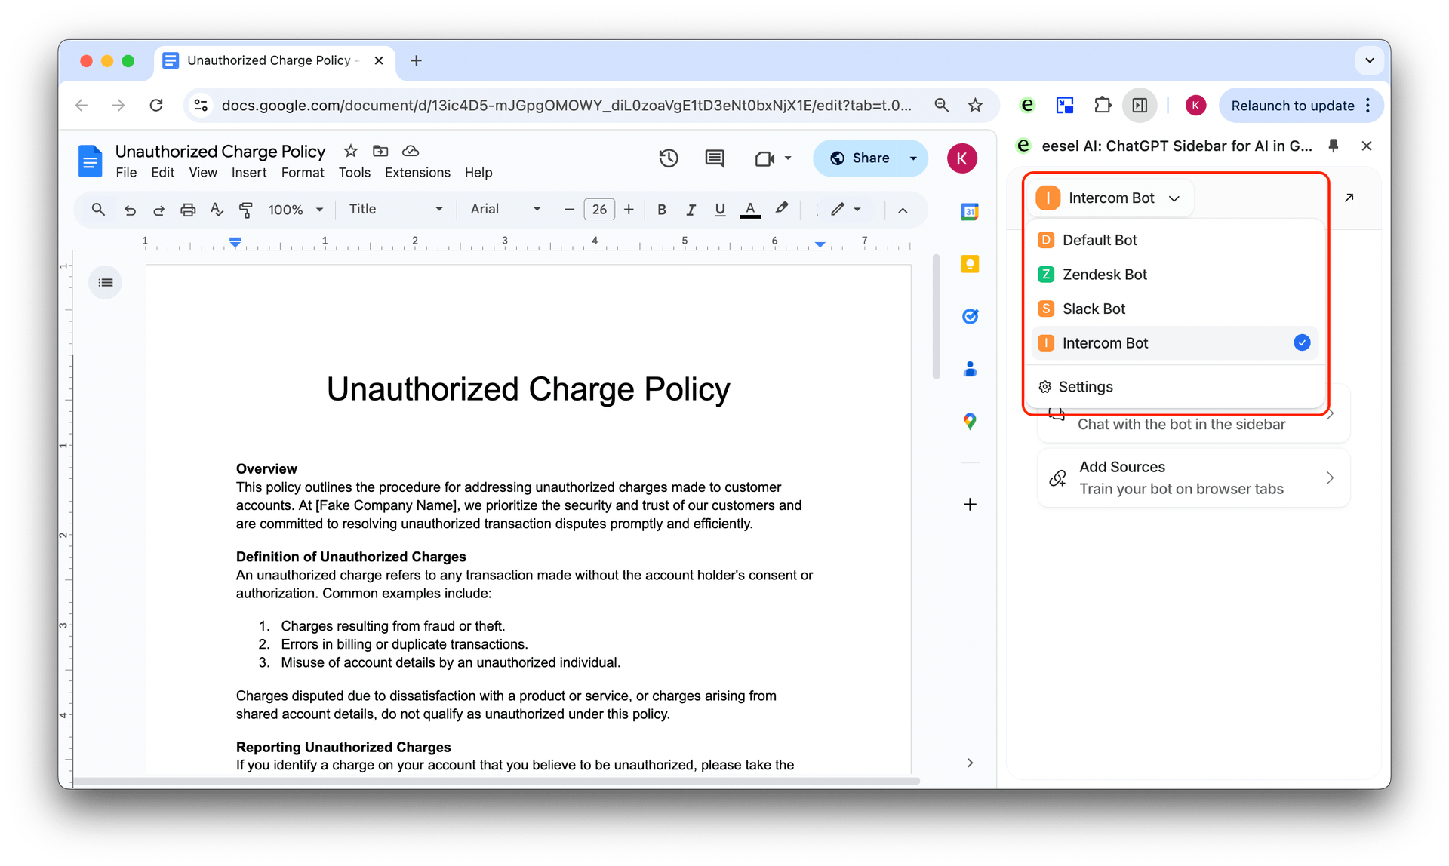1449x866 pixels.
Task: Open version history clock icon
Action: pos(669,158)
